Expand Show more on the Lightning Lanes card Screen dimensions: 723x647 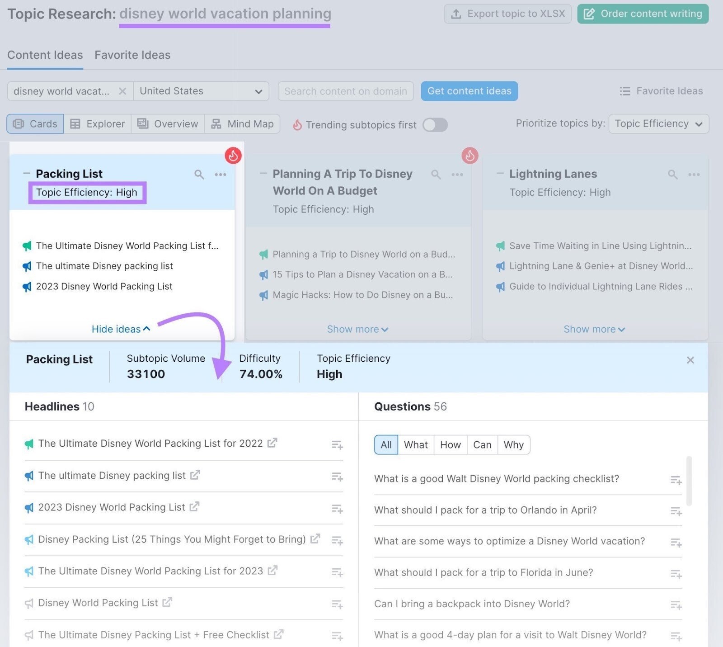594,329
